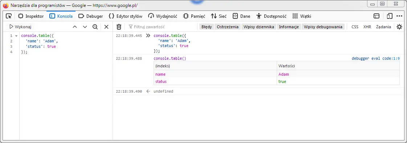Toggle responsive design mode icon
The image size is (407, 143).
(389, 16)
